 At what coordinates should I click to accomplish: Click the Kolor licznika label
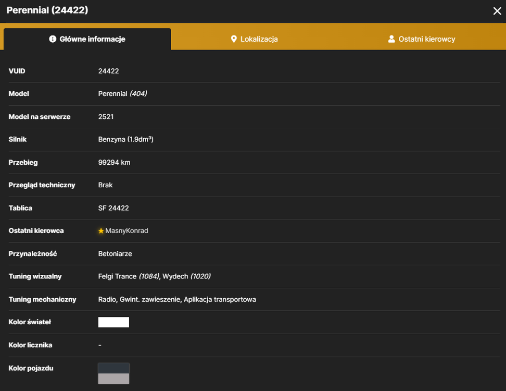(x=30, y=345)
